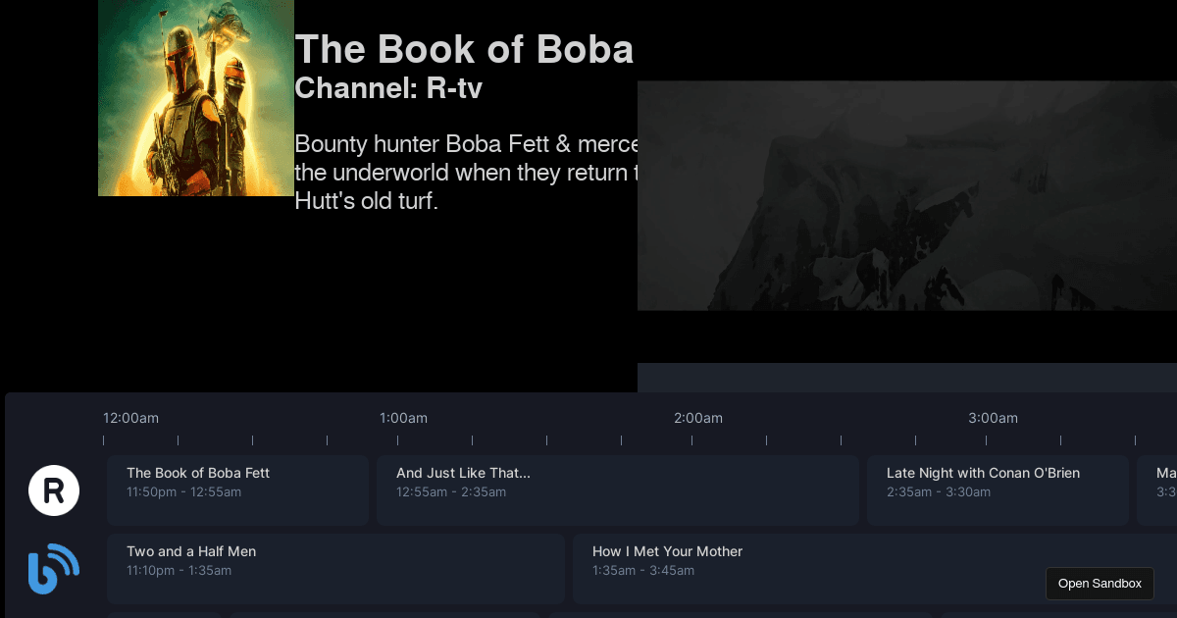Select the blue broadcast channel logo
Screen dimensions: 1177x618
[x=54, y=568]
